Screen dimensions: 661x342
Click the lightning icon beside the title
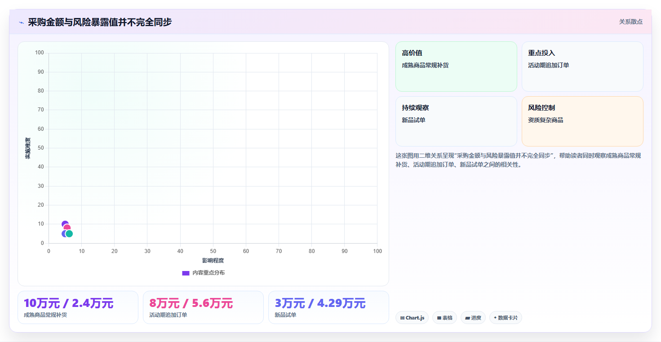(21, 22)
